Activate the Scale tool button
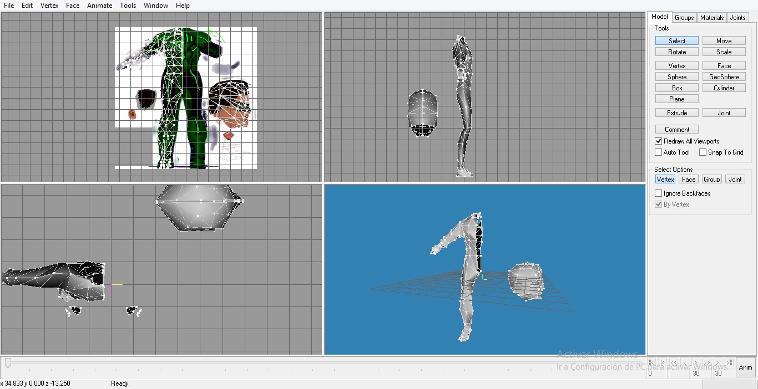 click(x=724, y=52)
